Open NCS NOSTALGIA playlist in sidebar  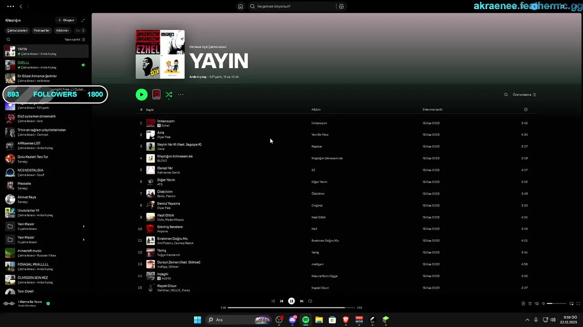pyautogui.click(x=46, y=173)
